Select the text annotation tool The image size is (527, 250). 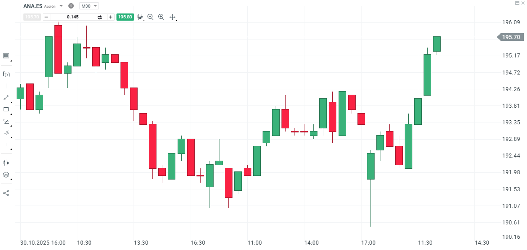pos(6,145)
